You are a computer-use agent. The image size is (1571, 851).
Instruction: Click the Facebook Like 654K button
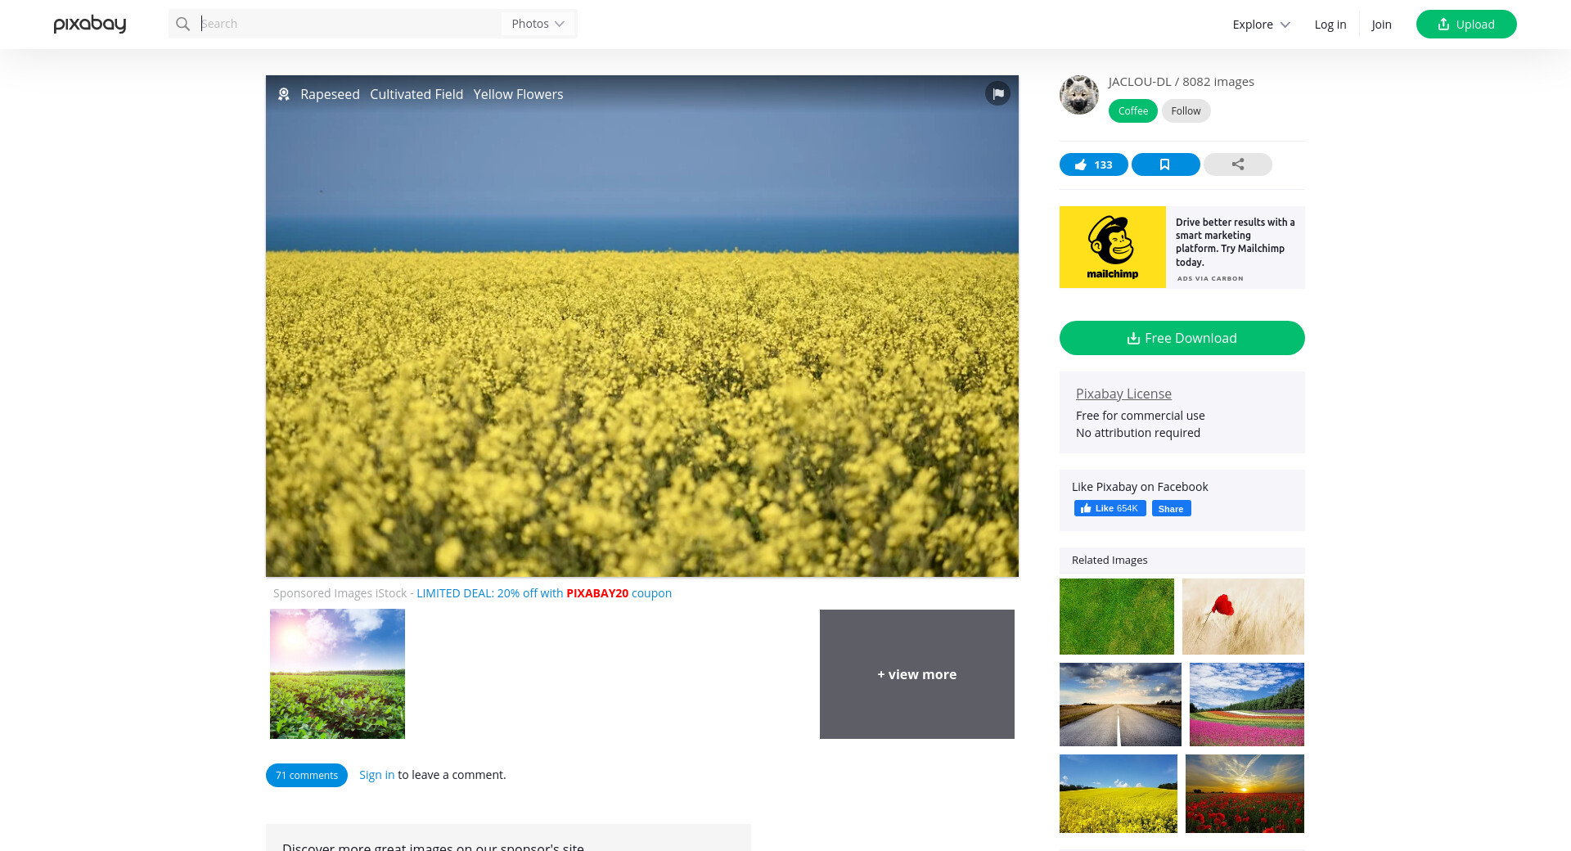pos(1110,508)
